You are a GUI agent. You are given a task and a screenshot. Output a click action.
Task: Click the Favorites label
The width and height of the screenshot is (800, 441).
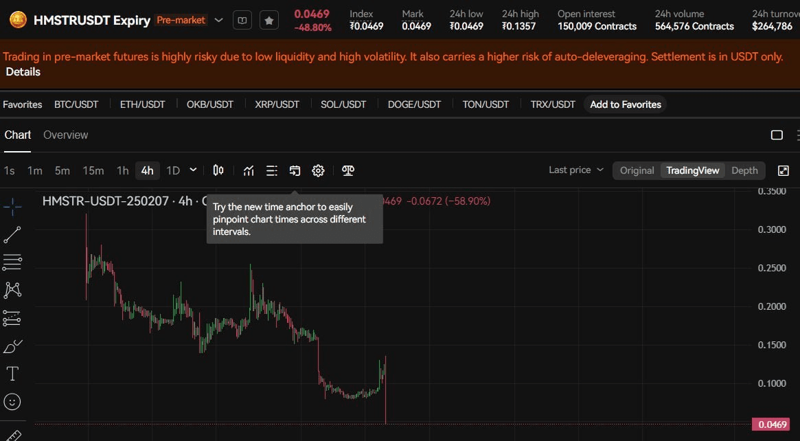[x=23, y=104]
